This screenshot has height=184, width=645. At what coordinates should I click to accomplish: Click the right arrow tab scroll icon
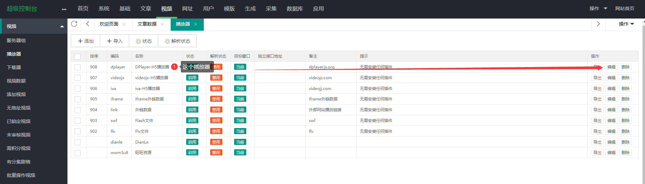click(598, 24)
